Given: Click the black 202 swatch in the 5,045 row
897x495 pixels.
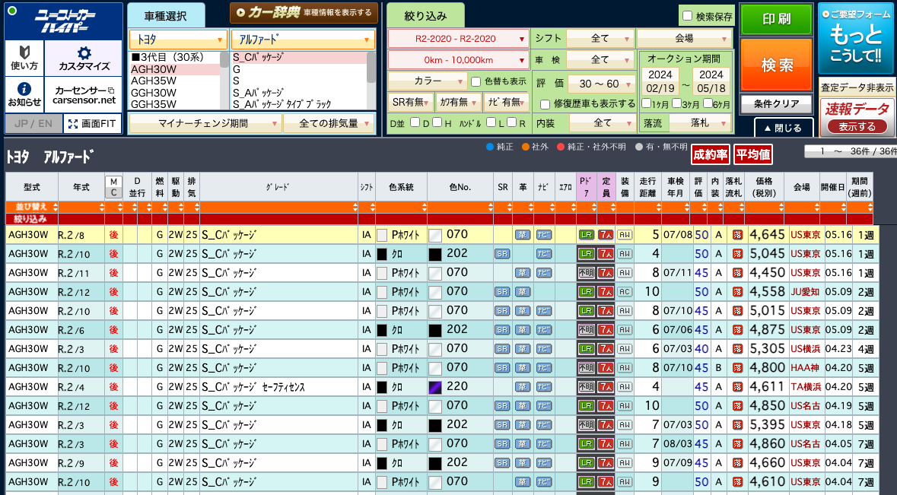Looking at the screenshot, I should coord(435,254).
